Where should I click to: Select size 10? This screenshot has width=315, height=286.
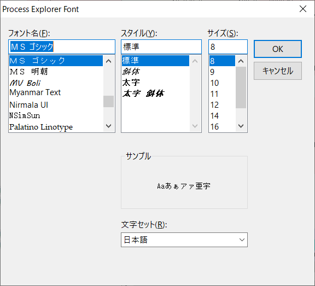tap(222, 83)
